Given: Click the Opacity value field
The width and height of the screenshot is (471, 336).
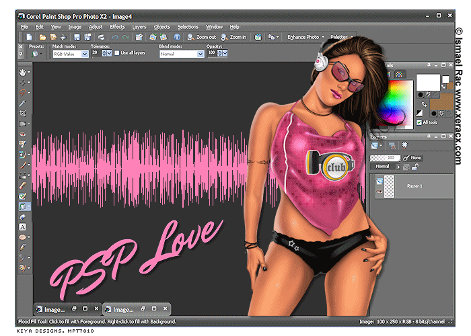Looking at the screenshot, I should coord(212,53).
